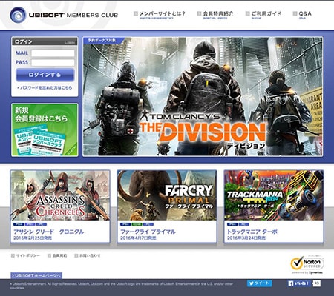Open the メンバーサイトとは？ menu item
The height and width of the screenshot is (296, 334).
pos(160,15)
